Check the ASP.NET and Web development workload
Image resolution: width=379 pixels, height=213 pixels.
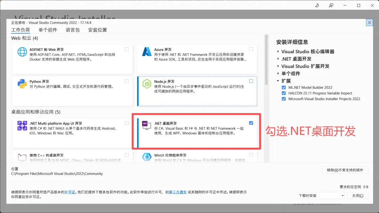coord(127,49)
